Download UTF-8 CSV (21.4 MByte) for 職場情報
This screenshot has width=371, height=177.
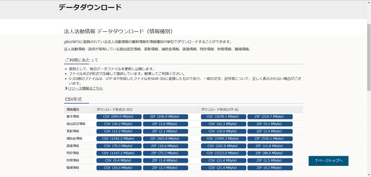[x=224, y=168]
